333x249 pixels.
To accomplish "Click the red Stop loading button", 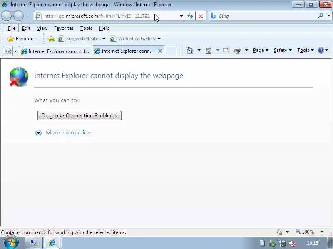I will (x=201, y=16).
